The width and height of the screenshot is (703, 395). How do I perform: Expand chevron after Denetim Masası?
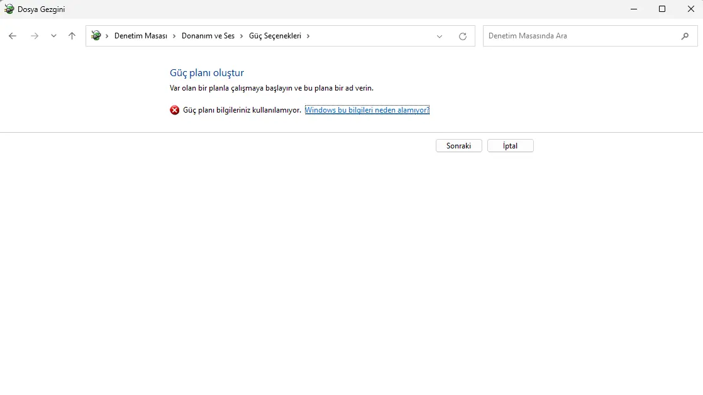click(x=174, y=36)
